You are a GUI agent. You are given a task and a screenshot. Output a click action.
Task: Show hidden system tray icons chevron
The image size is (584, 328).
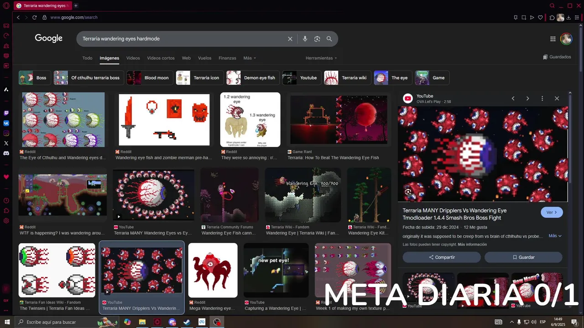(511, 322)
